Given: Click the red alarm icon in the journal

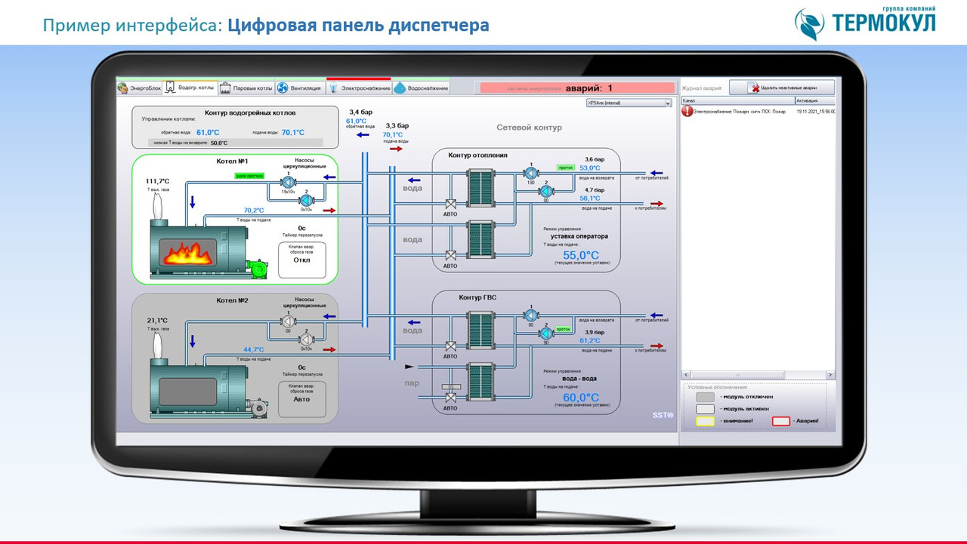Looking at the screenshot, I should coord(687,111).
